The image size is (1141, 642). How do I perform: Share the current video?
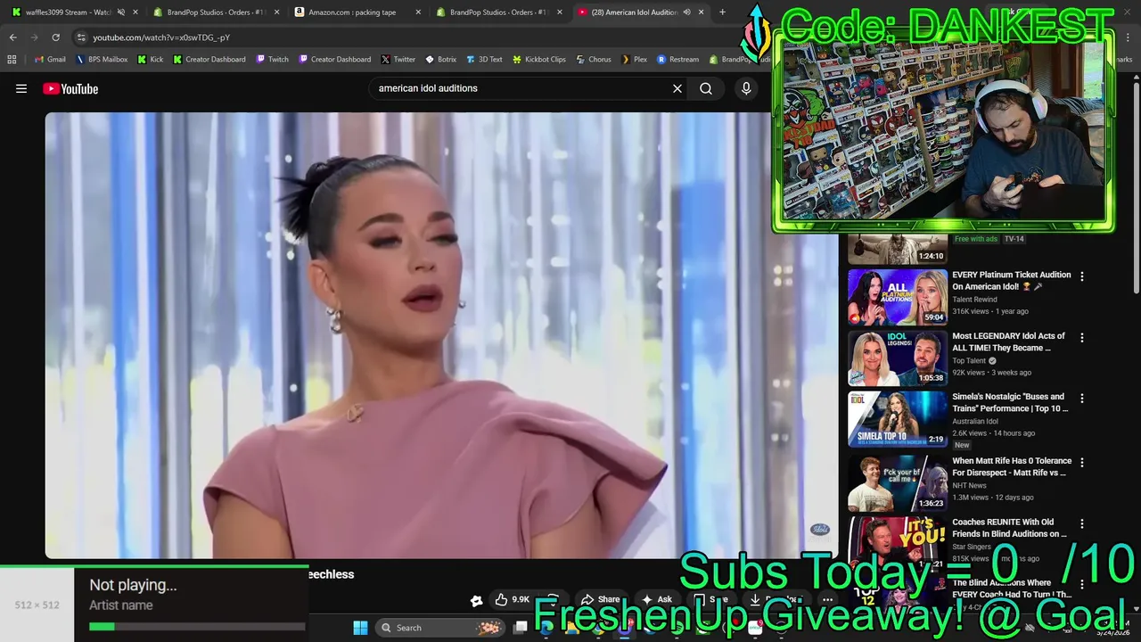tap(601, 600)
